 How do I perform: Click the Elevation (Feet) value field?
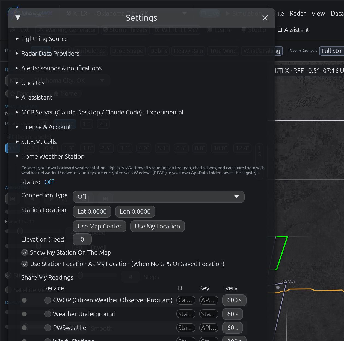tap(82, 239)
